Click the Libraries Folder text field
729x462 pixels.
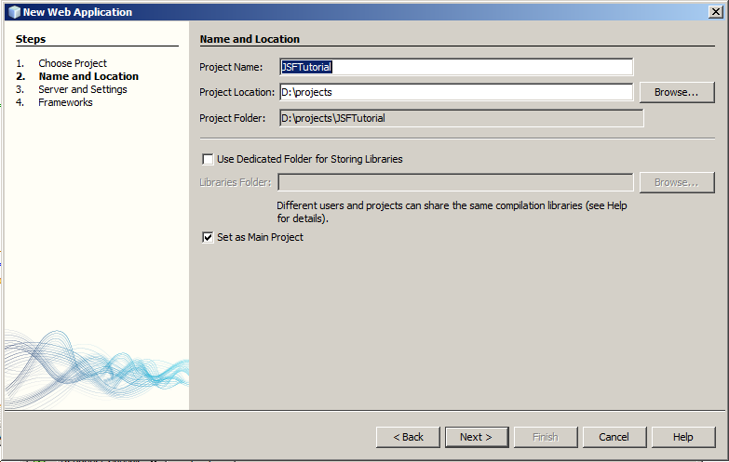coord(455,182)
